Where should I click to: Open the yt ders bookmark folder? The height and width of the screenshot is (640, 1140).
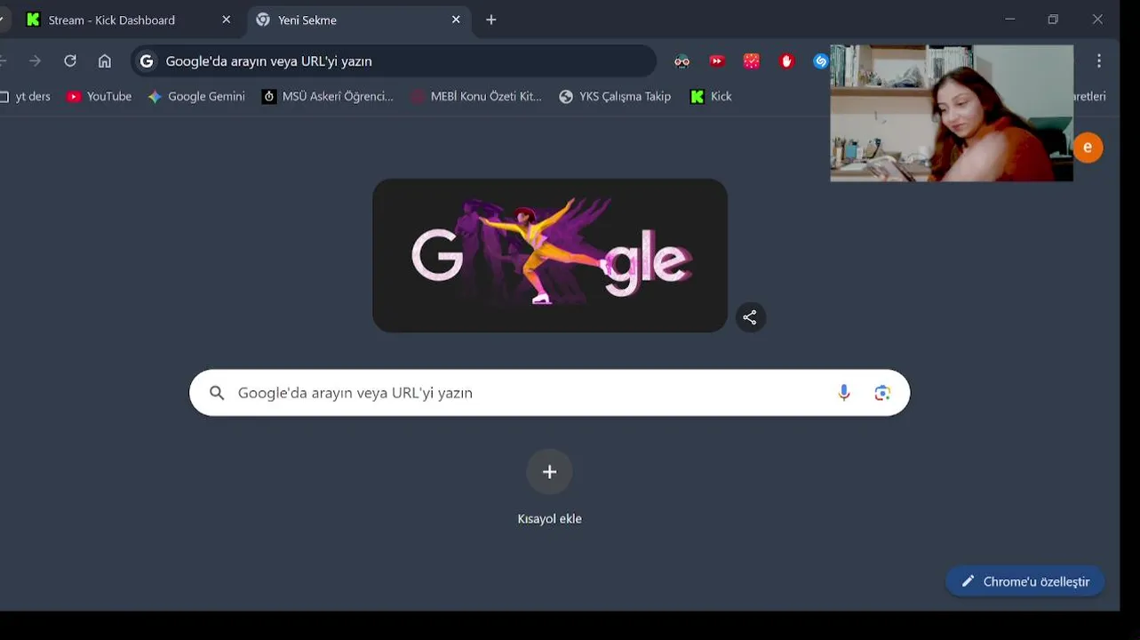pos(26,97)
